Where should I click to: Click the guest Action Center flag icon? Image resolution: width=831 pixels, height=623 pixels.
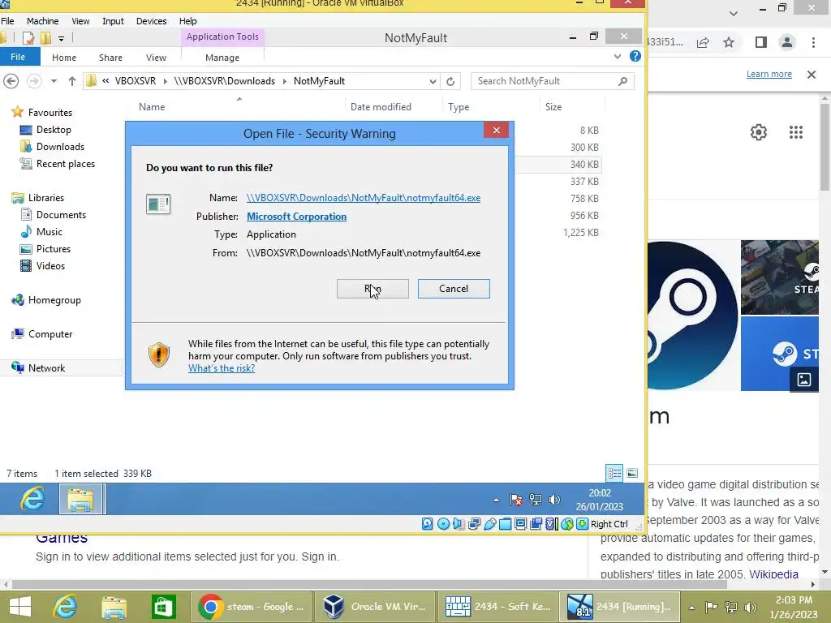[x=515, y=500]
